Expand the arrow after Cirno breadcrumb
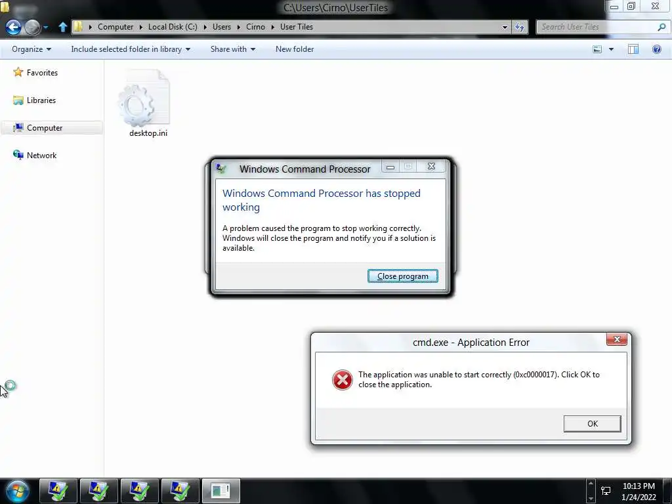Screen dimensions: 672x504 (x=272, y=27)
